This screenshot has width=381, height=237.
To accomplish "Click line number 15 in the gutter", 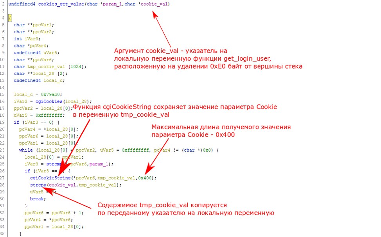I will click(x=2, y=94).
